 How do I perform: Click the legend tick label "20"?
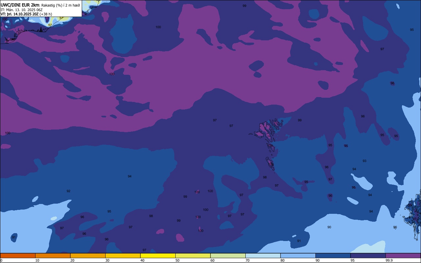[72, 260]
